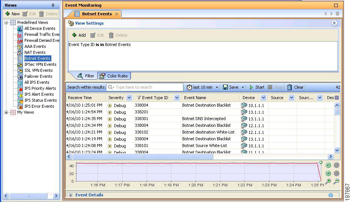351x202 pixels.
Task: Select the Filter tab
Action: pos(86,76)
